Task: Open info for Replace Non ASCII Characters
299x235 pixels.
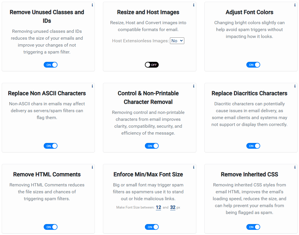Action: coord(92,86)
